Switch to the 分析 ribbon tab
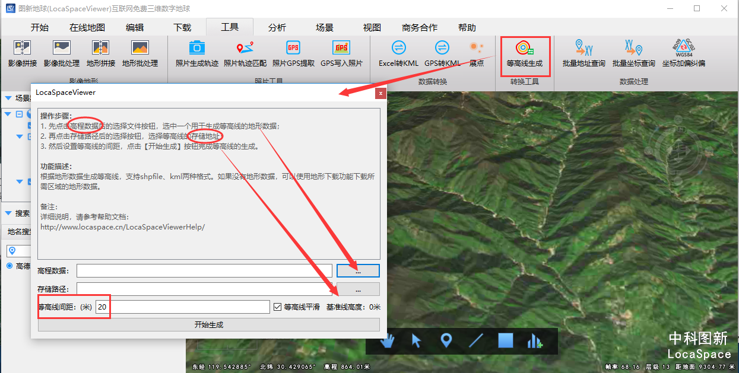Viewport: 739px width, 373px height. click(x=277, y=27)
